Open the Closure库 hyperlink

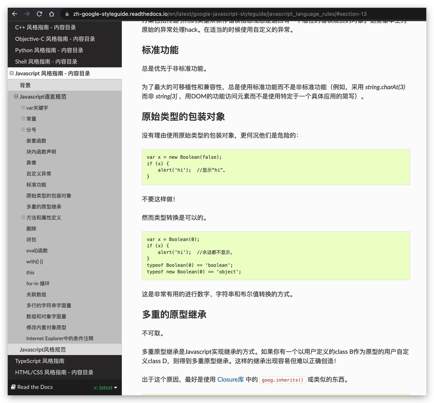tap(230, 380)
